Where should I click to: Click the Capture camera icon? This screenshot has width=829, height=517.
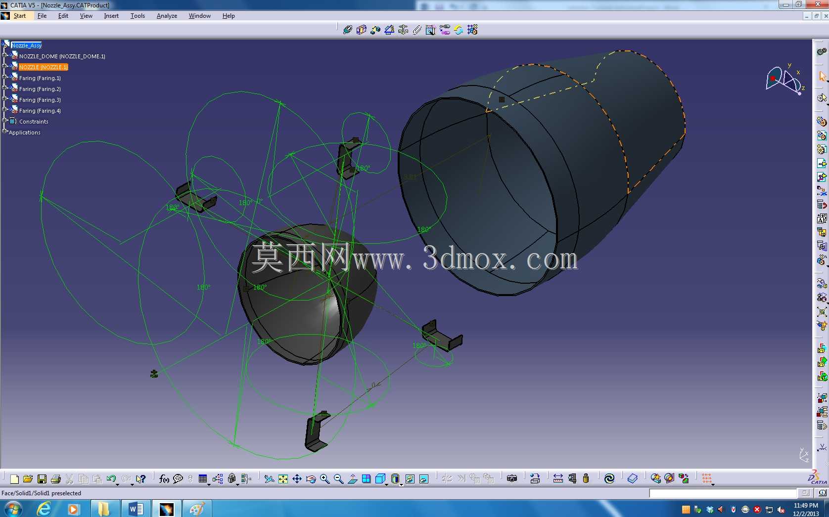pyautogui.click(x=512, y=478)
